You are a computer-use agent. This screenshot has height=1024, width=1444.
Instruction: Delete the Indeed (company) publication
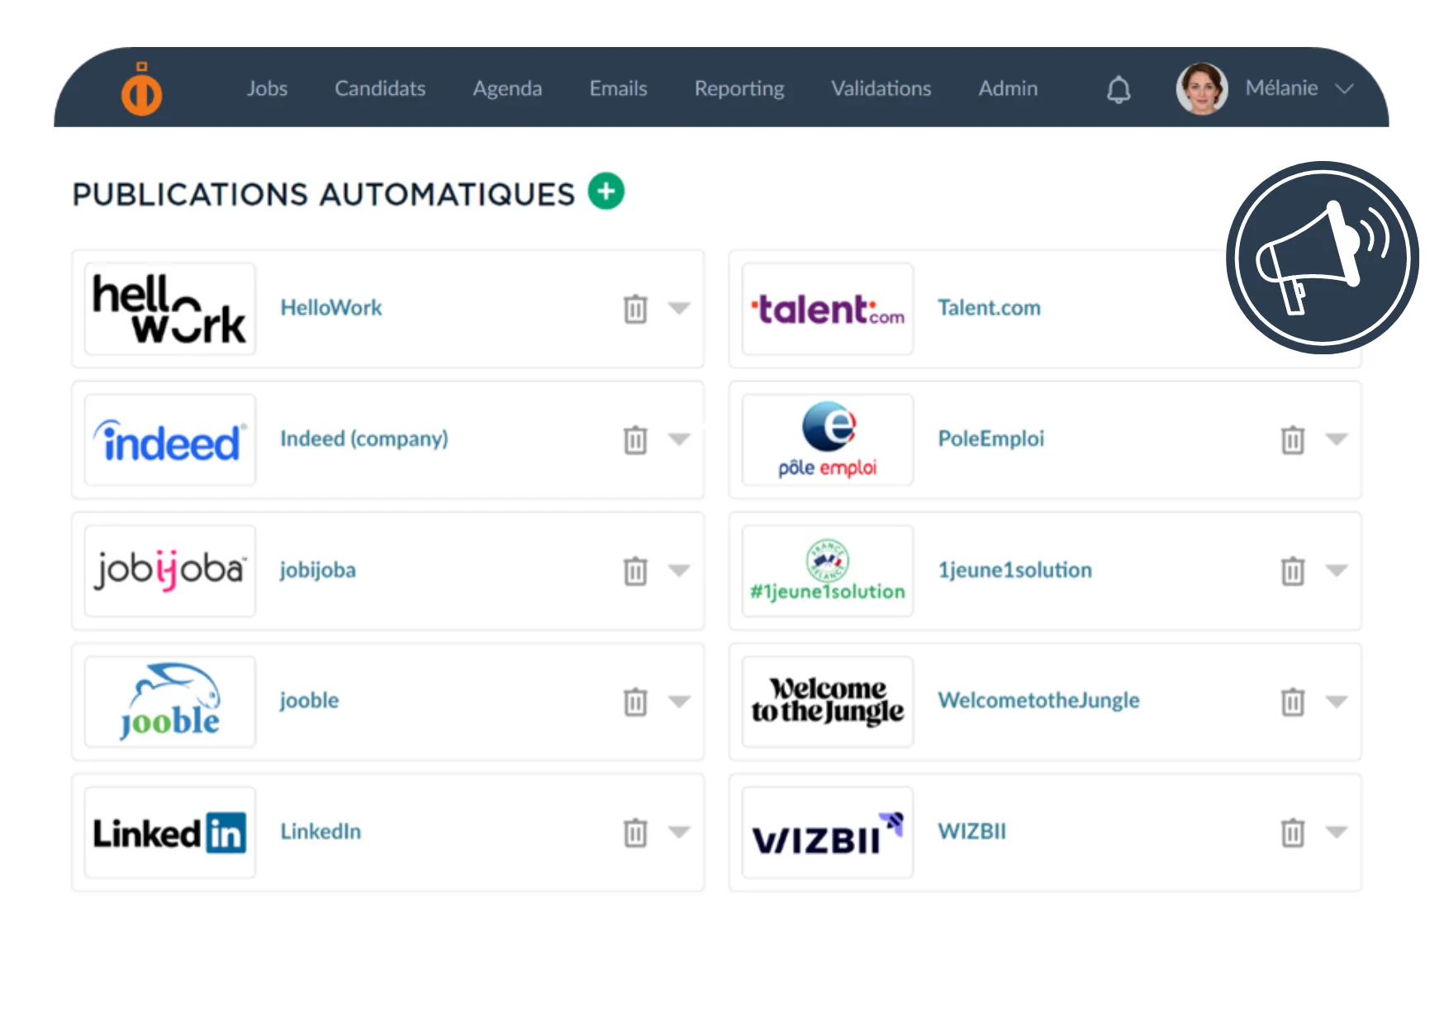pos(635,439)
